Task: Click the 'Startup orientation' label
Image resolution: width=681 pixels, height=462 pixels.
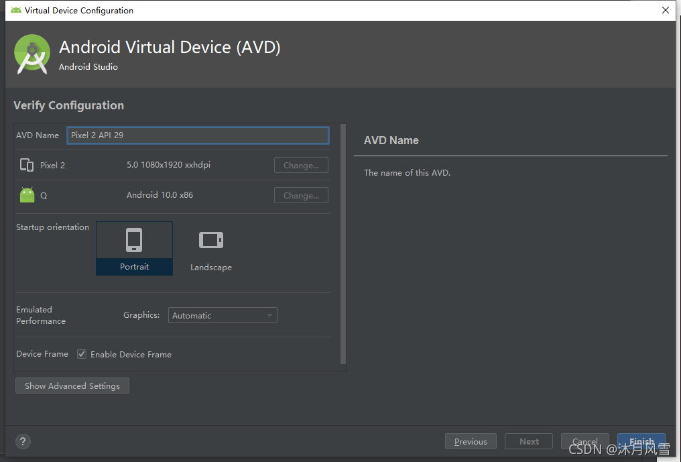Action: [52, 227]
